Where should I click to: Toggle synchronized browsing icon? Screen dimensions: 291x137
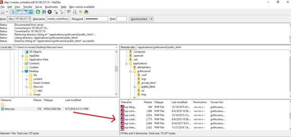pyautogui.click(x=80, y=12)
